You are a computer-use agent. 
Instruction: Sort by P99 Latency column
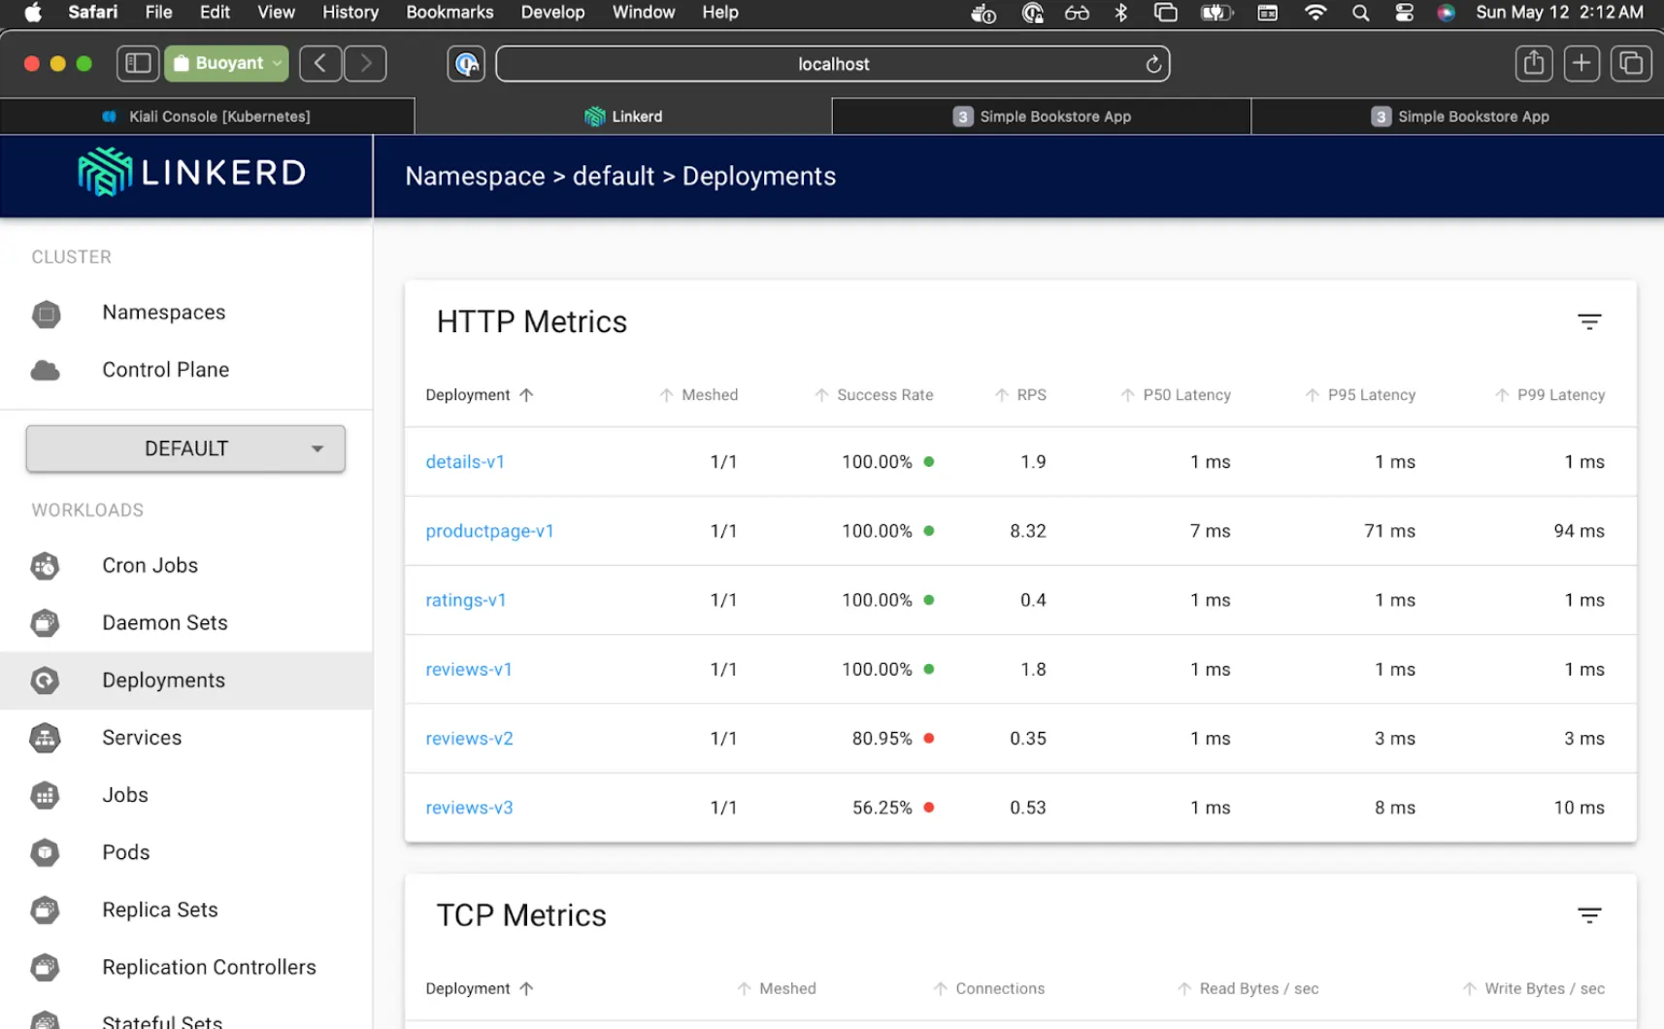point(1549,395)
